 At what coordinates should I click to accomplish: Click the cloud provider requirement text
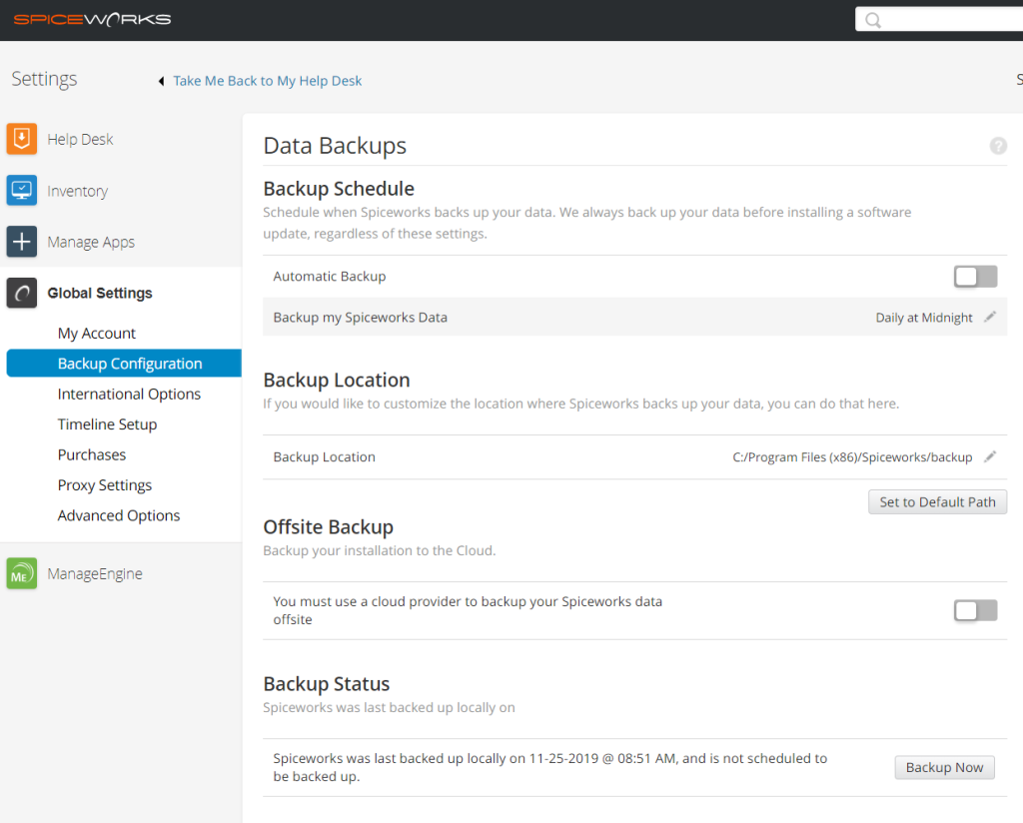[x=468, y=610]
